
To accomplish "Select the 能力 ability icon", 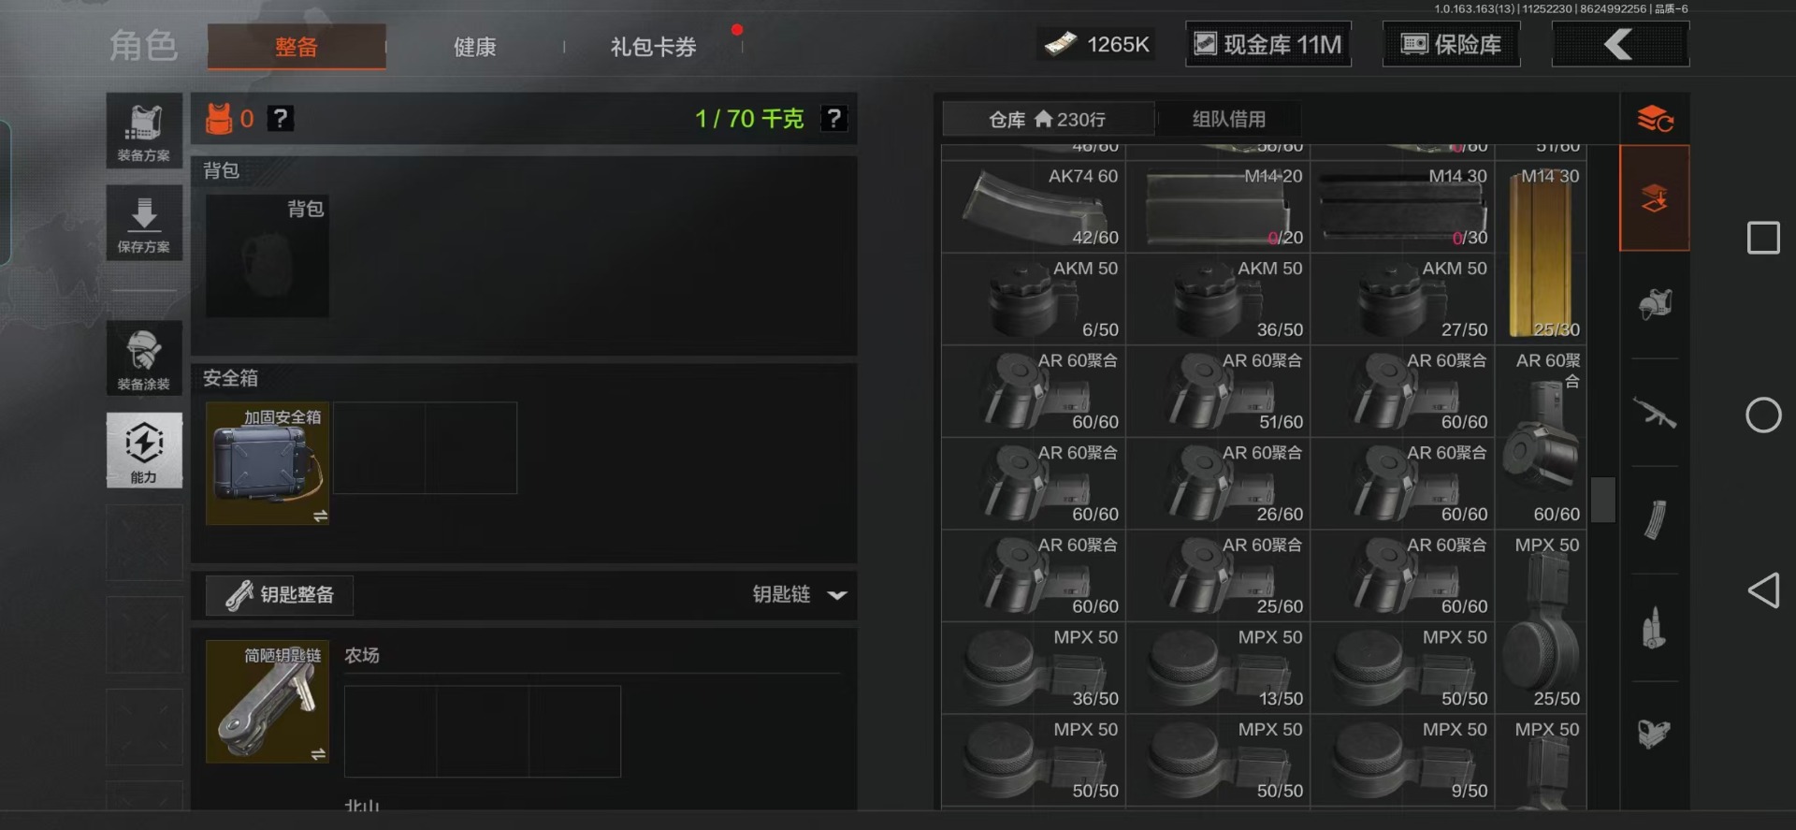I will click(144, 450).
